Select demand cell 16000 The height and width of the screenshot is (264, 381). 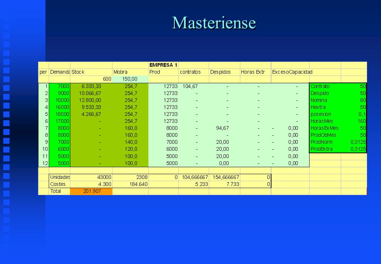pyautogui.click(x=59, y=107)
